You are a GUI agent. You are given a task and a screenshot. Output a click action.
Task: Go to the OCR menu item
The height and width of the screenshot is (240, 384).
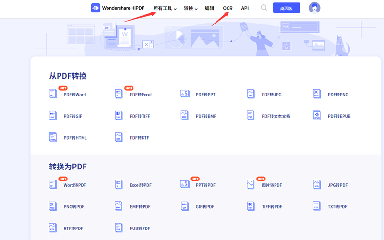click(x=228, y=8)
